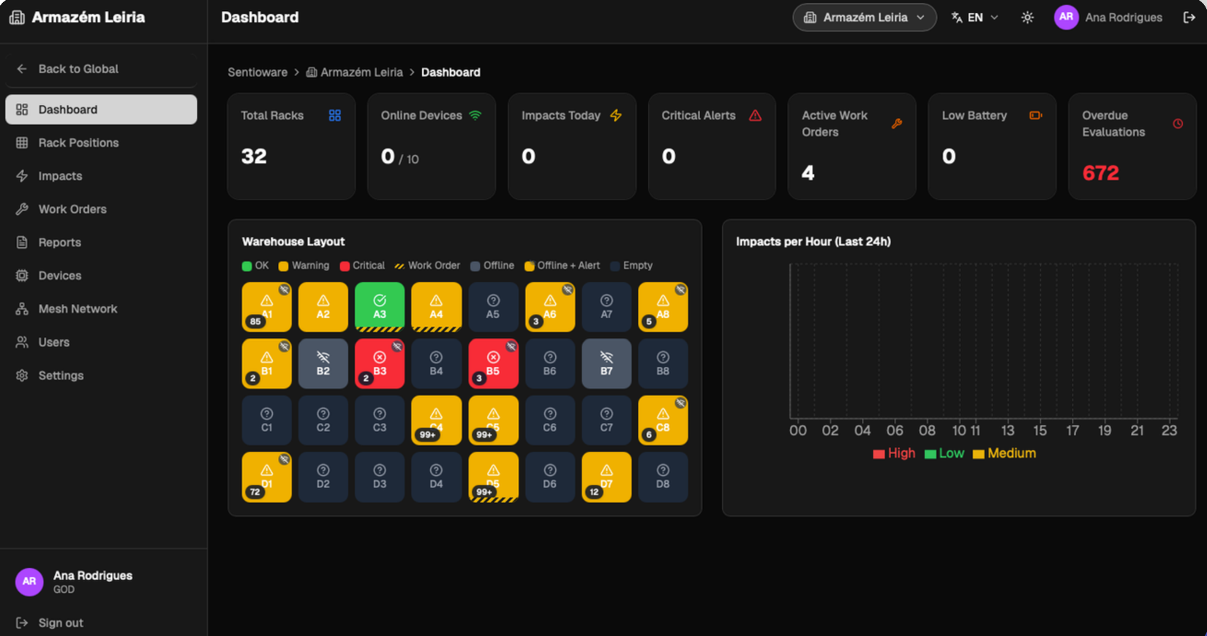Select empty rack D8
Viewport: 1207px width, 636px height.
tap(663, 477)
